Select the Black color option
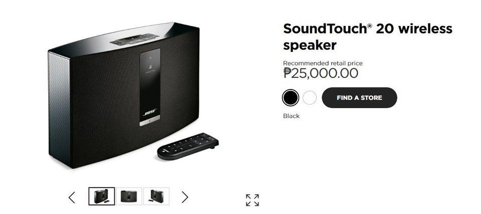The image size is (481, 214). [291, 97]
